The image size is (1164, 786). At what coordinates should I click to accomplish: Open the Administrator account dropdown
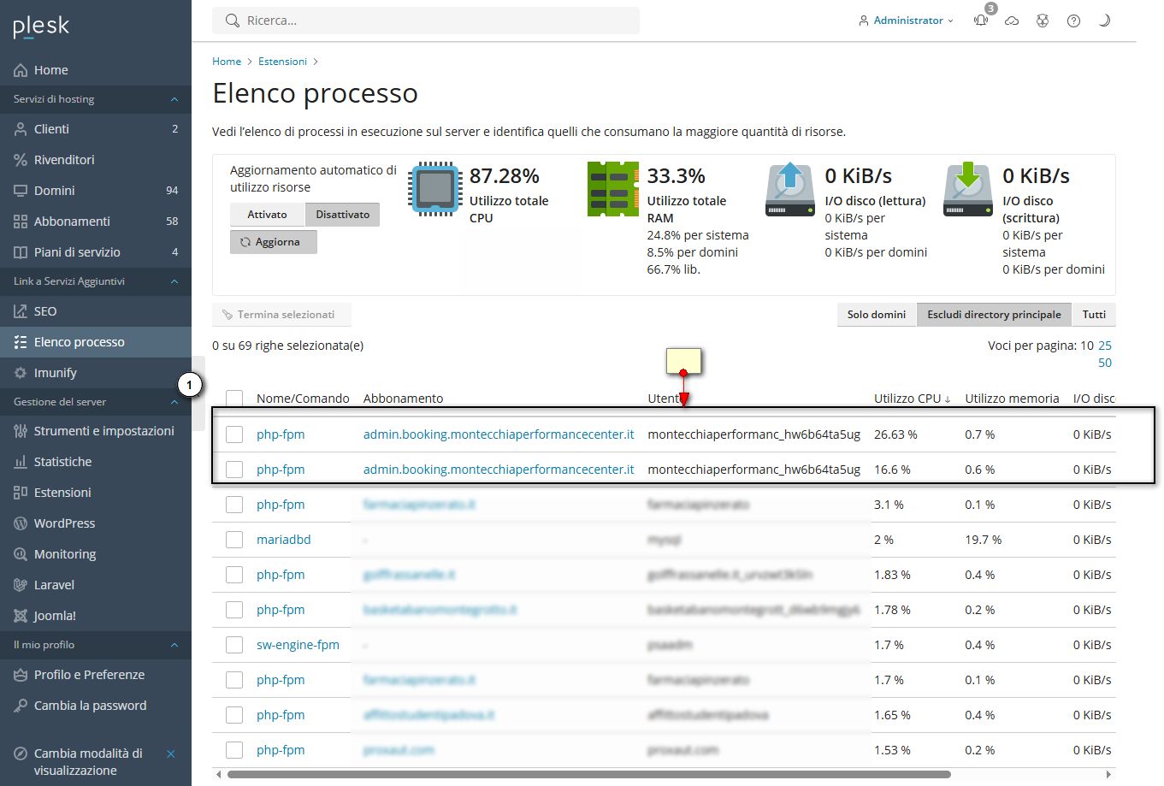(x=907, y=21)
